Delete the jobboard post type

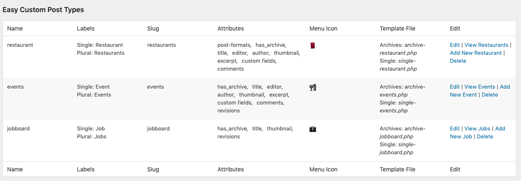485,136
